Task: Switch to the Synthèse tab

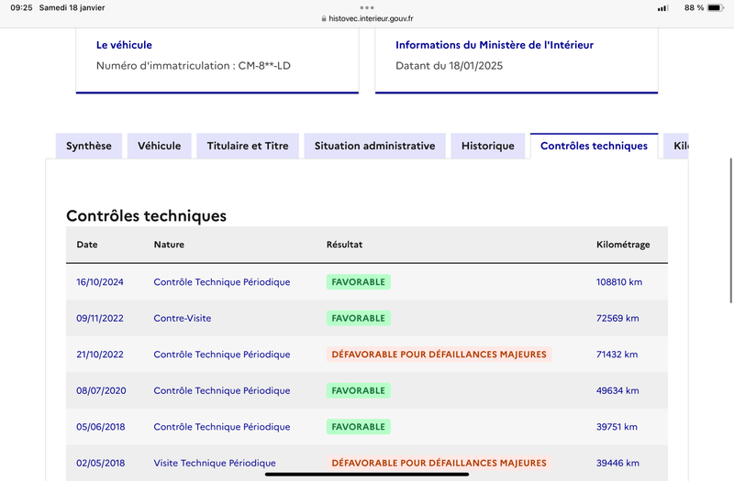Action: (x=88, y=146)
